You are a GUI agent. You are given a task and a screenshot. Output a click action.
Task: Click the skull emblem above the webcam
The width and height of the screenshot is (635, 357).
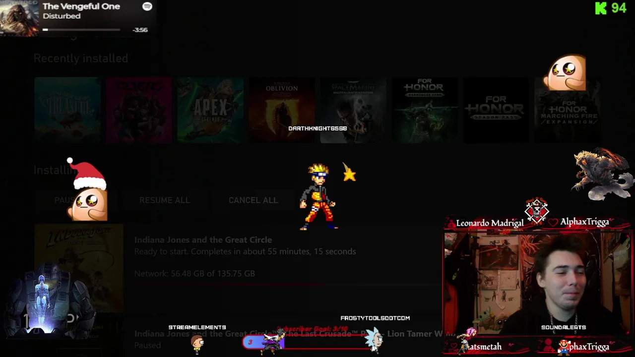537,211
